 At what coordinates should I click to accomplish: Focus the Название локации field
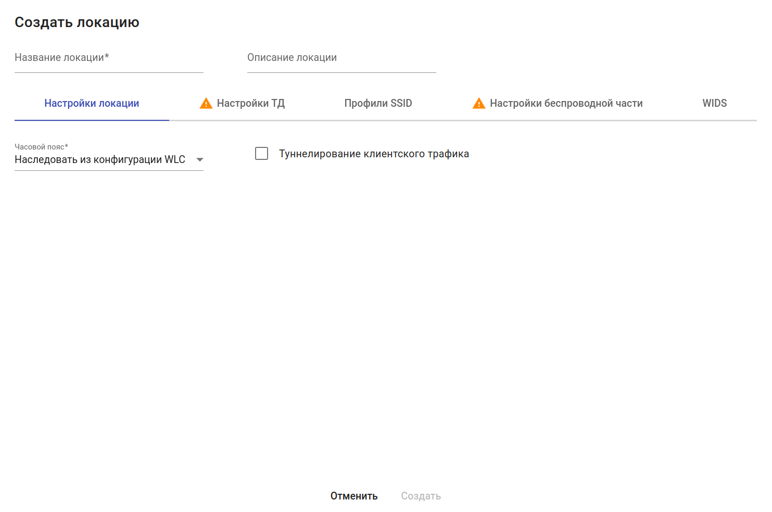pos(109,58)
